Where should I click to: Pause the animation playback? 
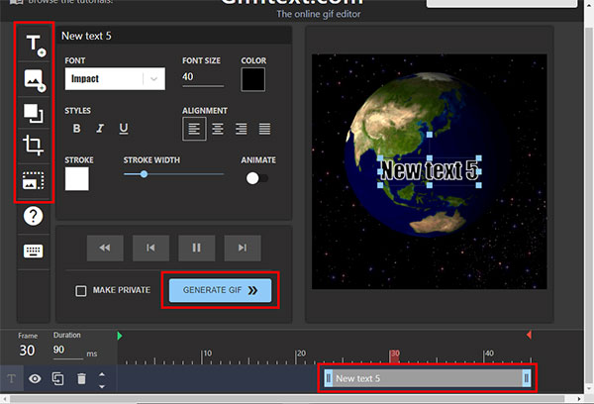coord(196,248)
